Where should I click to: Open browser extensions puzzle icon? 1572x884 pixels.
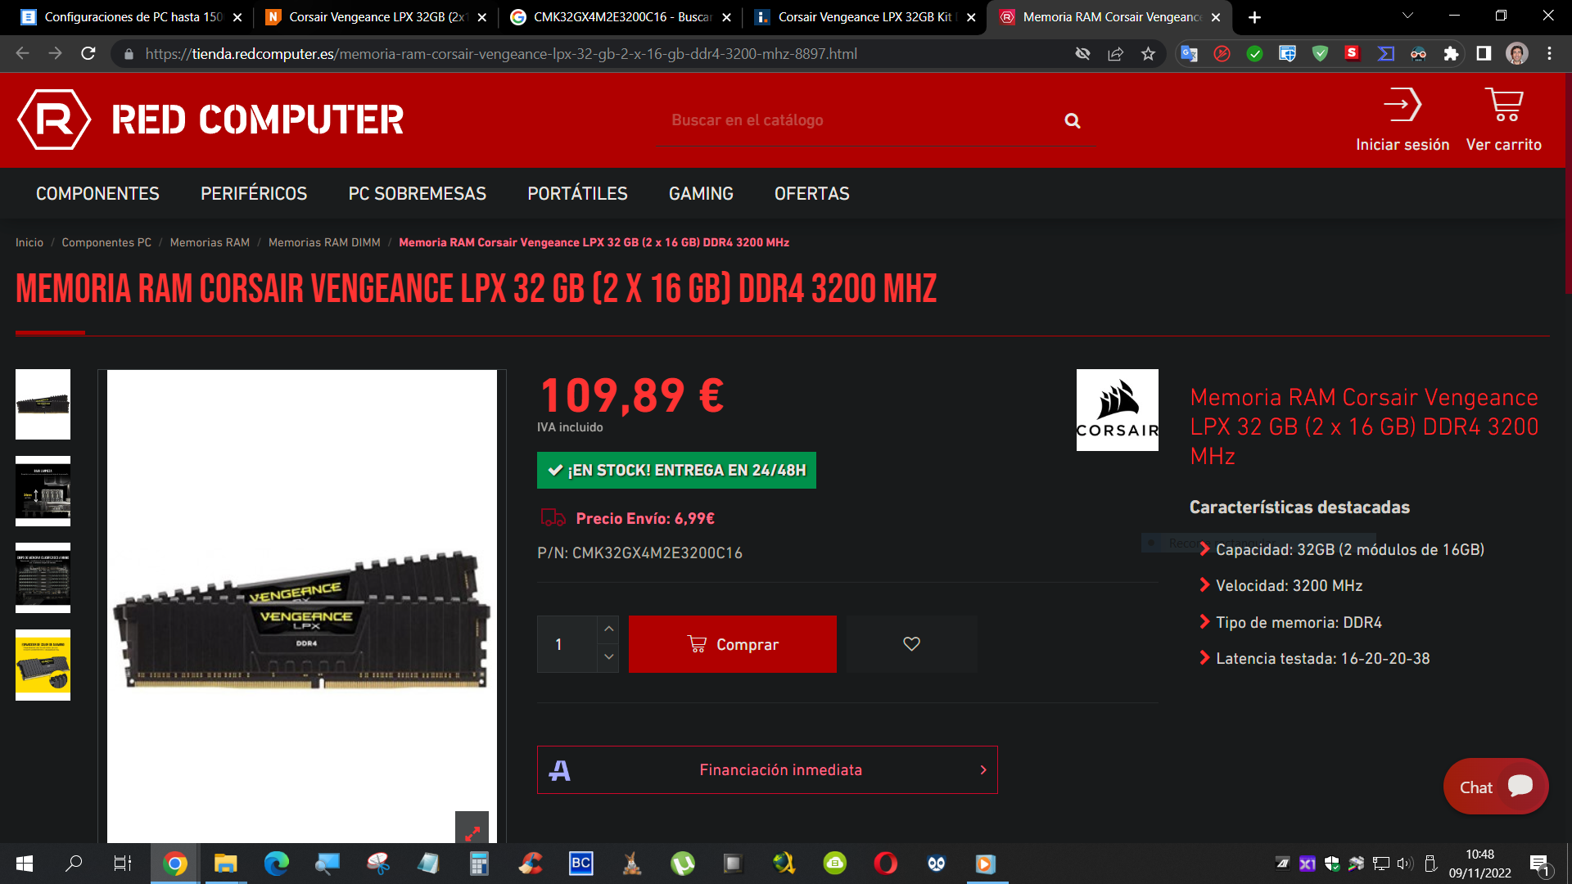1451,54
